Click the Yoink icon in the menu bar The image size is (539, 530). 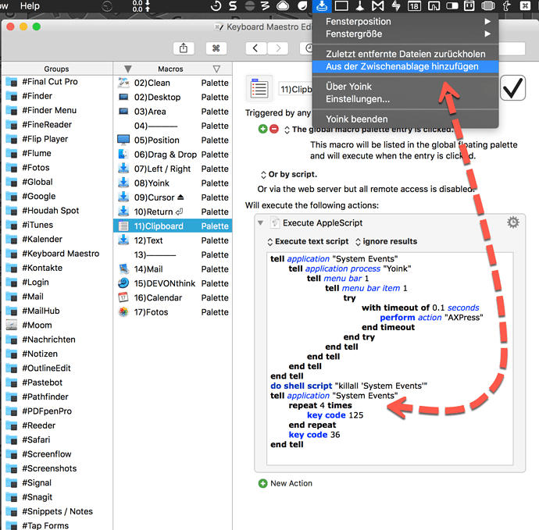pos(322,5)
